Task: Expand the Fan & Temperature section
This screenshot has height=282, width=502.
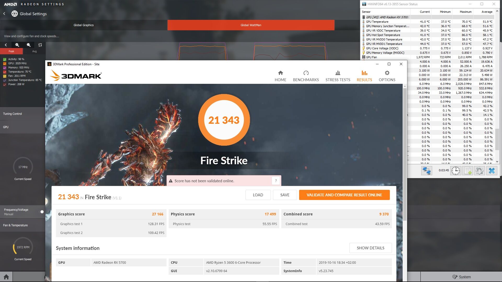Action: tap(22, 225)
